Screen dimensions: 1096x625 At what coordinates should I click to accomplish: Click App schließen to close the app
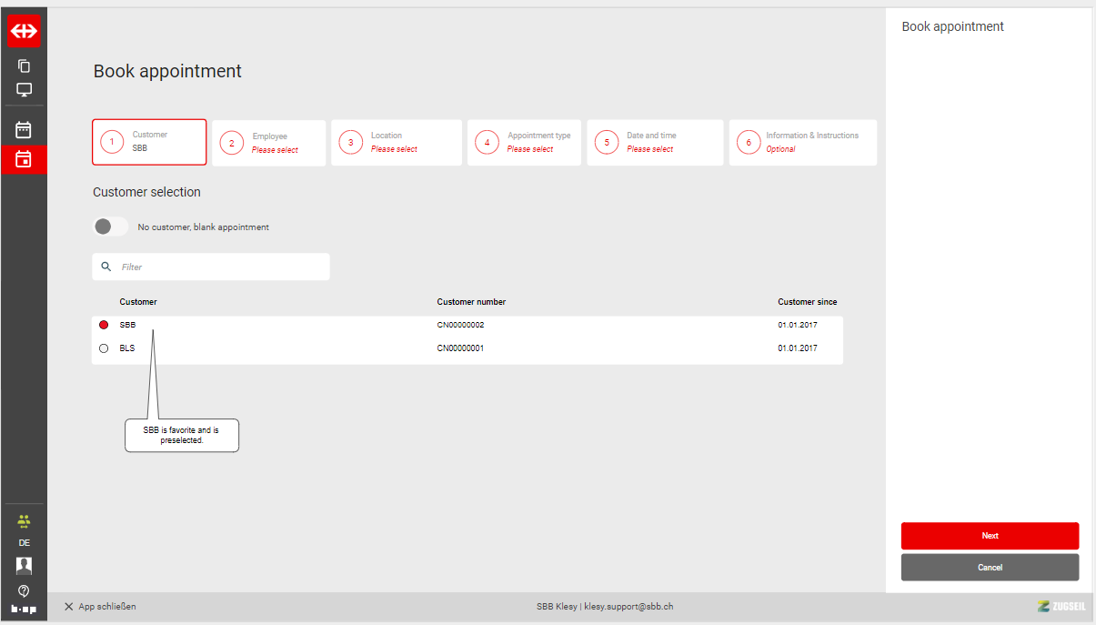[x=100, y=607]
